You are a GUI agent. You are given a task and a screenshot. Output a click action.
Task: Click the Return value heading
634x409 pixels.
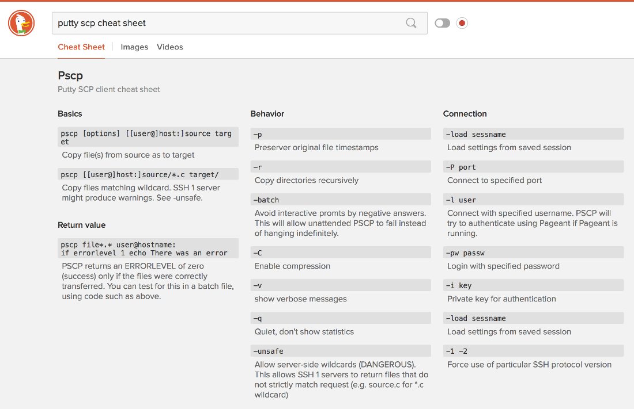pos(82,225)
